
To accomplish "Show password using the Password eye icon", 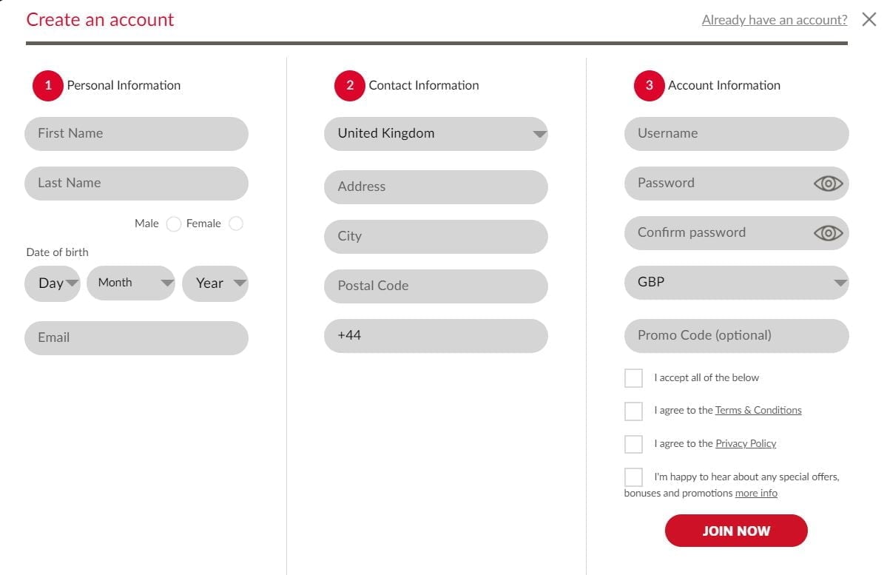I will click(828, 184).
